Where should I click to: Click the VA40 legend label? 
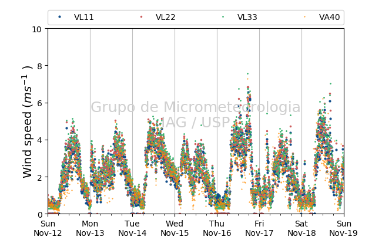[329, 17]
